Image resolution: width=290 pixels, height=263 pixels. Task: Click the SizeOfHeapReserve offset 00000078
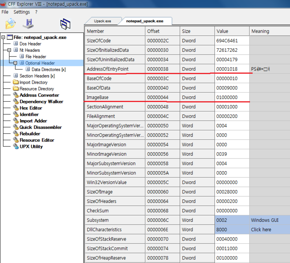tap(163, 258)
